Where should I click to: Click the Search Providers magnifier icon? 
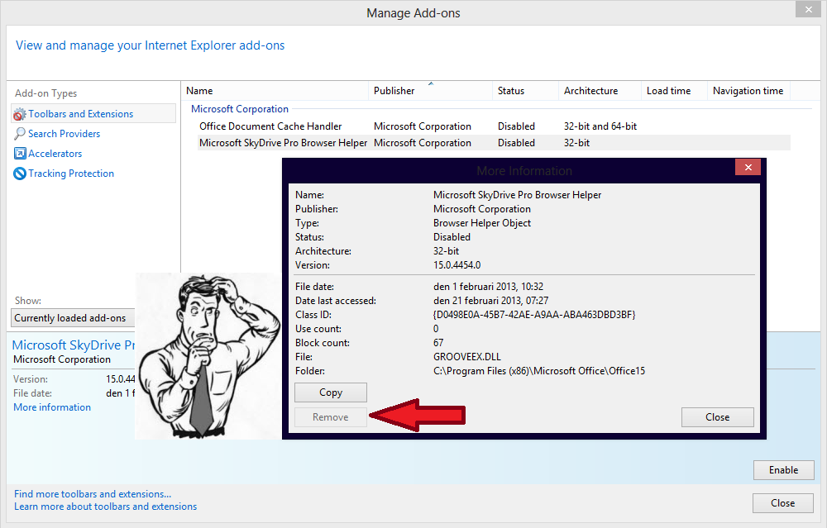tap(20, 134)
